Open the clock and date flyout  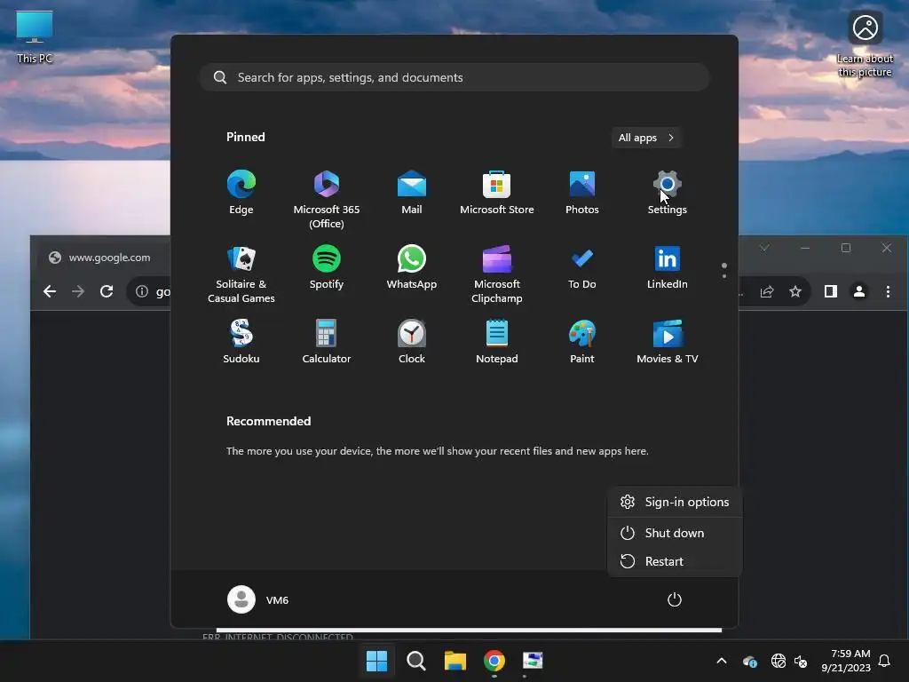(846, 661)
